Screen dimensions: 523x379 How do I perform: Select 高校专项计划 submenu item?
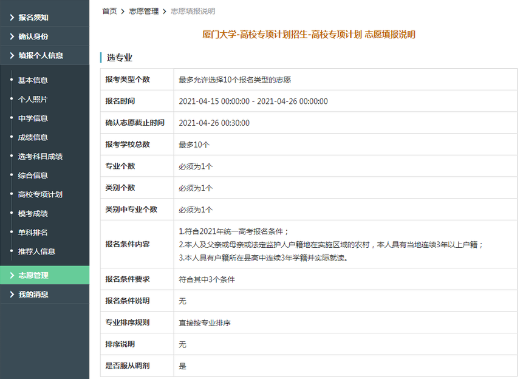40,194
